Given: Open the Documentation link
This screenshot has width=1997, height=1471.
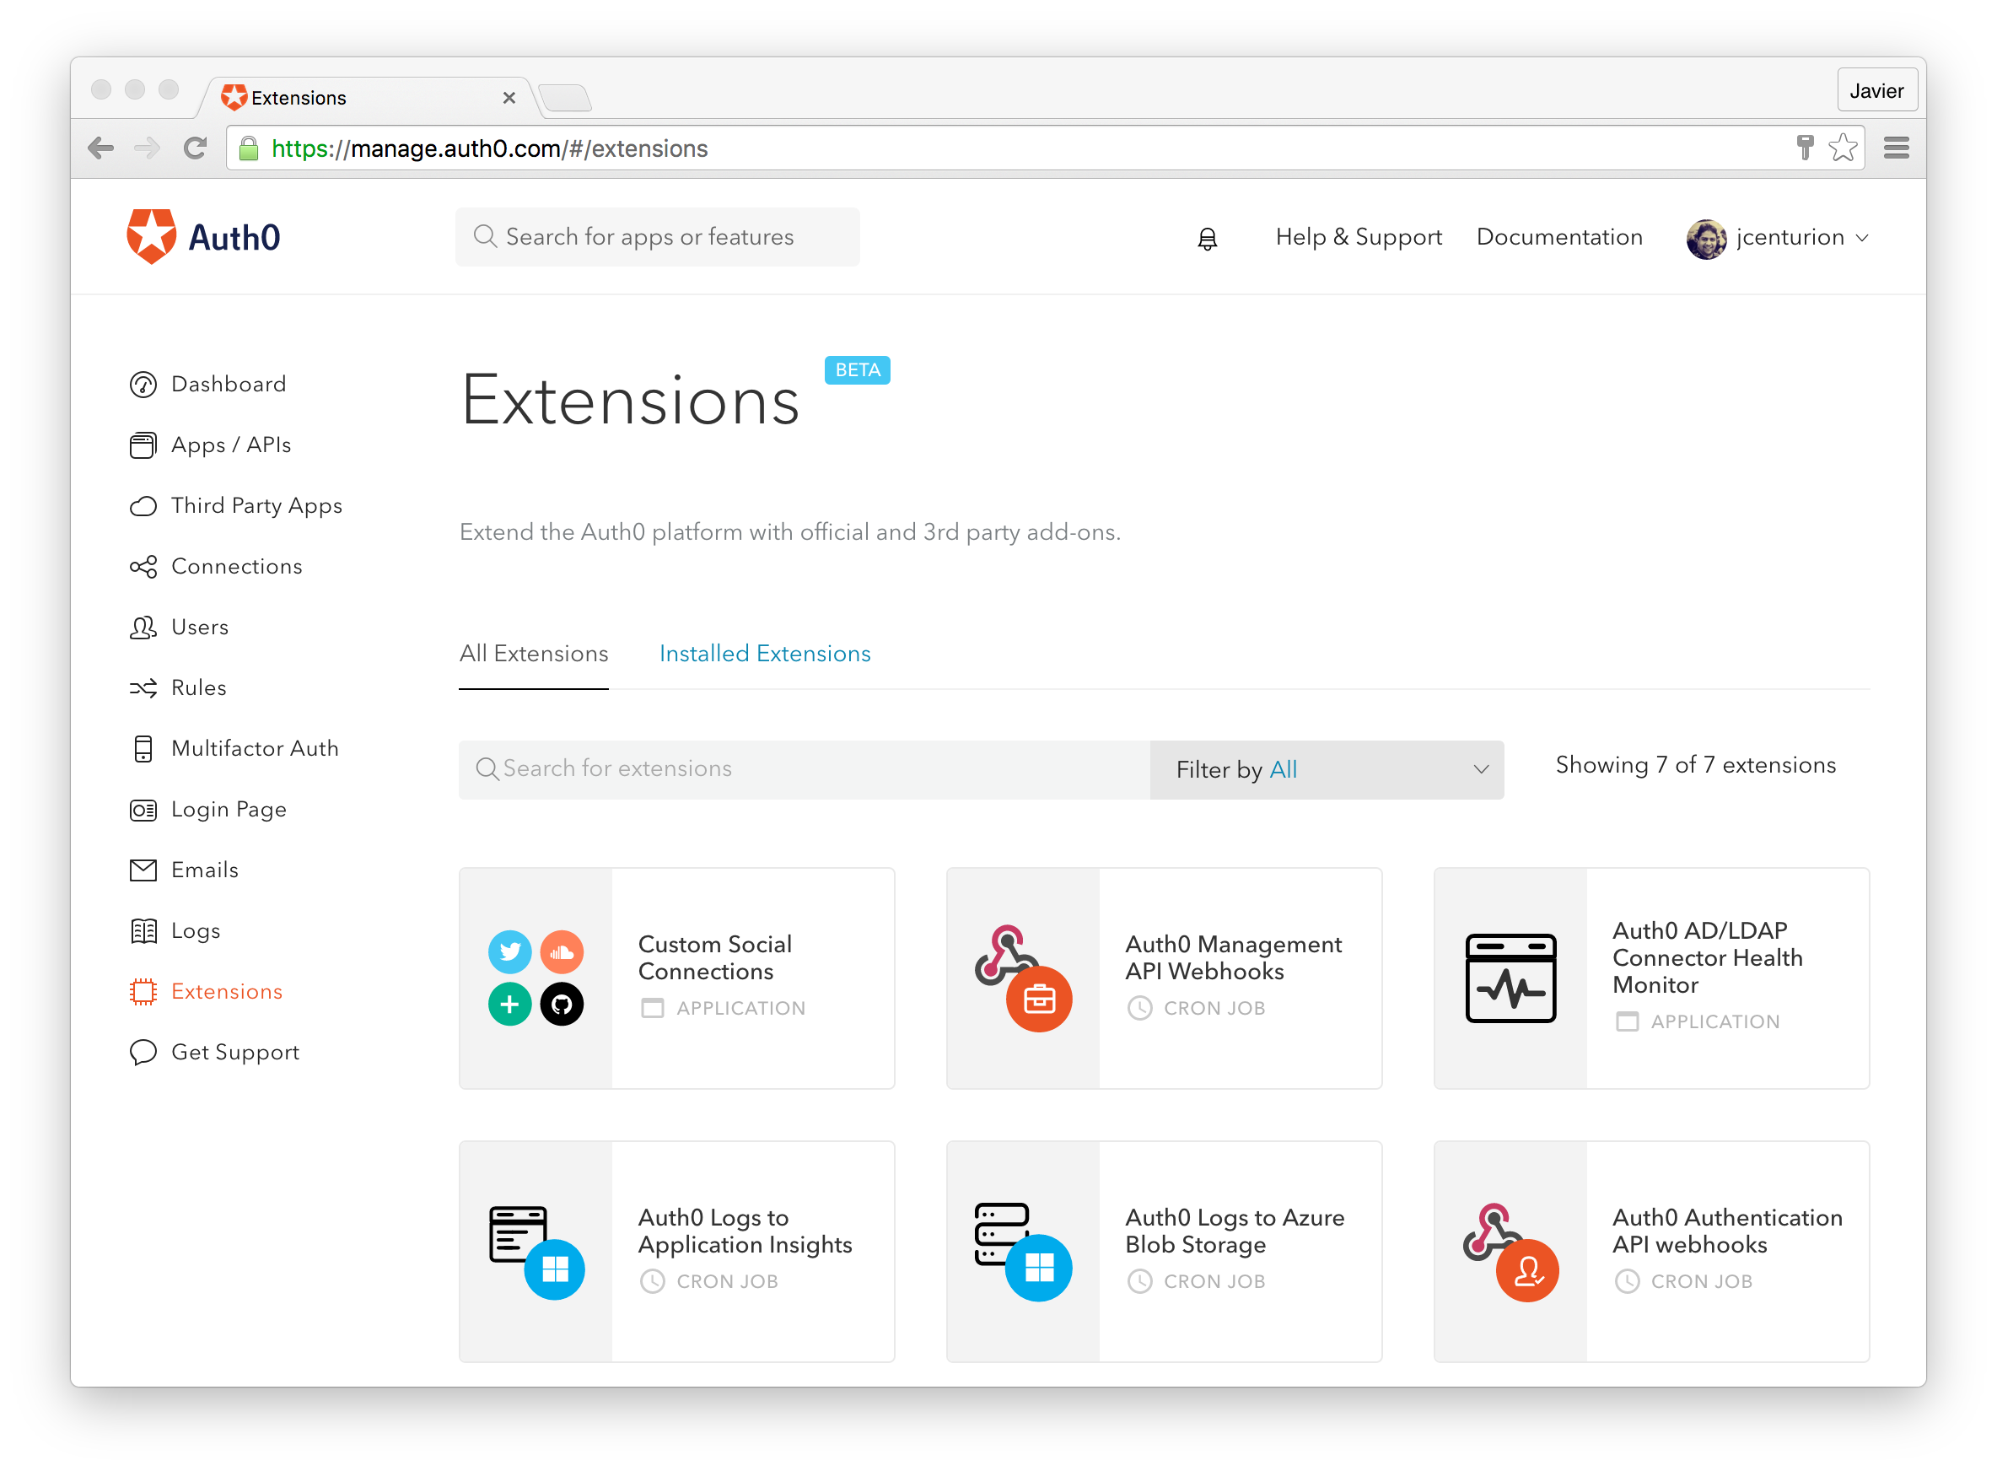Looking at the screenshot, I should click(x=1558, y=237).
